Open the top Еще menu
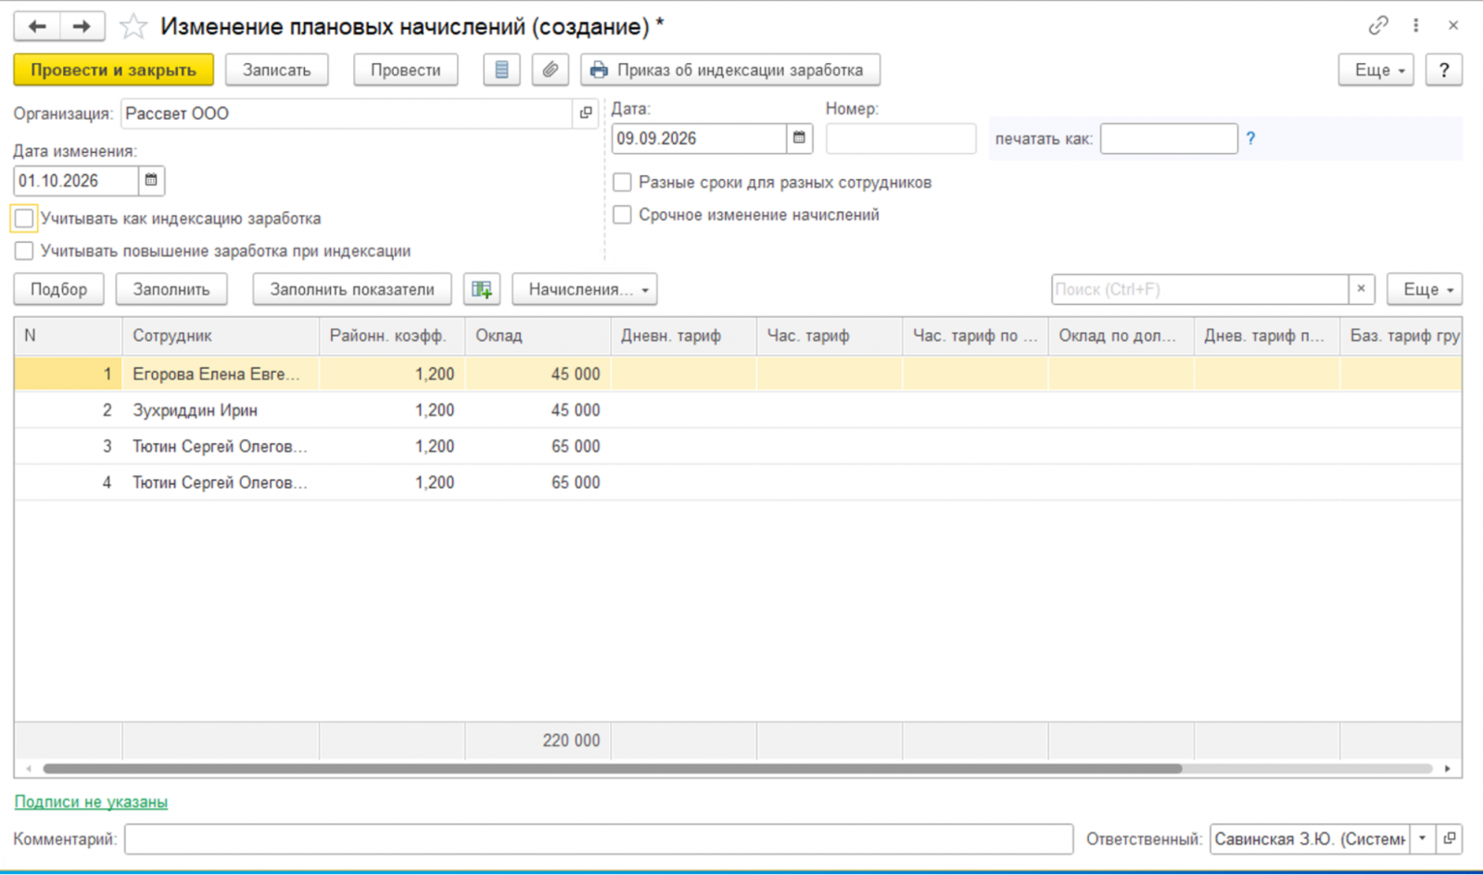The width and height of the screenshot is (1483, 875). [x=1376, y=70]
